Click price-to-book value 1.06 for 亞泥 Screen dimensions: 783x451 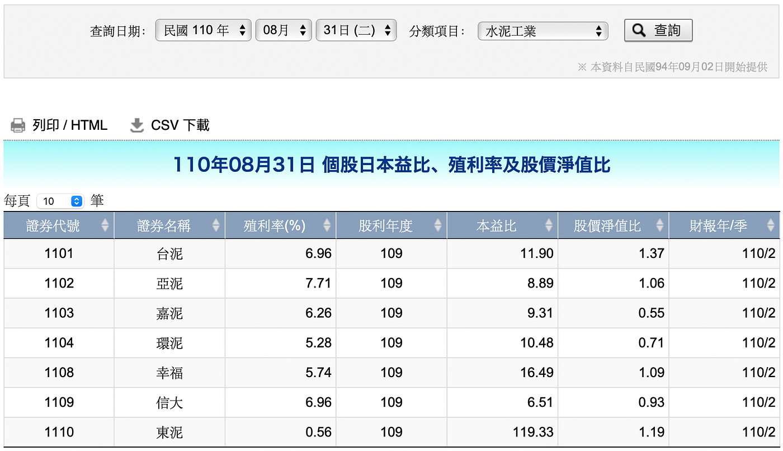click(x=652, y=283)
